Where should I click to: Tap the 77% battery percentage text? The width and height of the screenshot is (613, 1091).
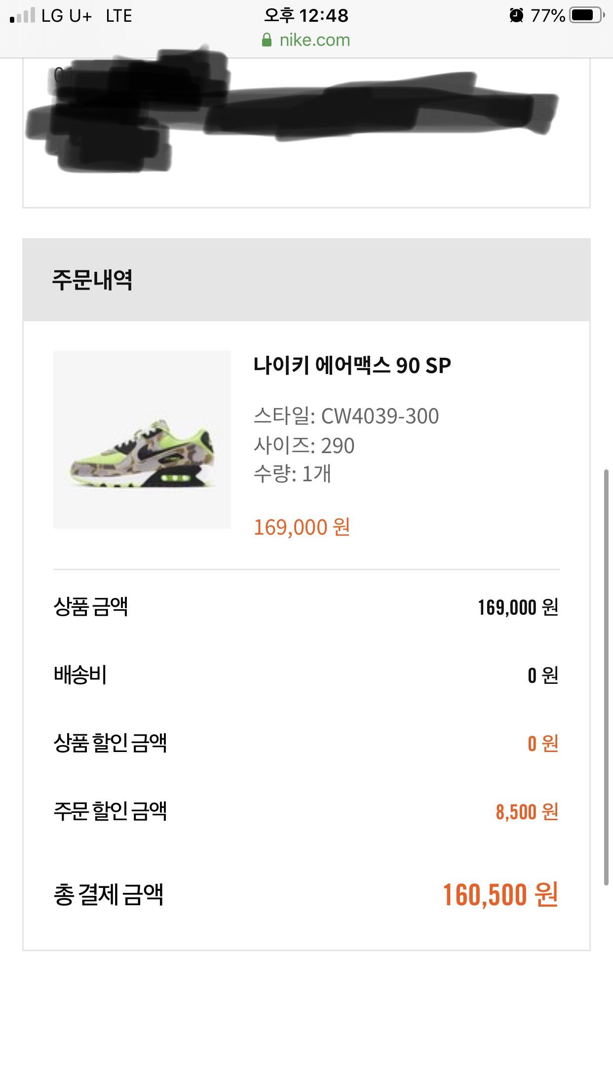[547, 16]
